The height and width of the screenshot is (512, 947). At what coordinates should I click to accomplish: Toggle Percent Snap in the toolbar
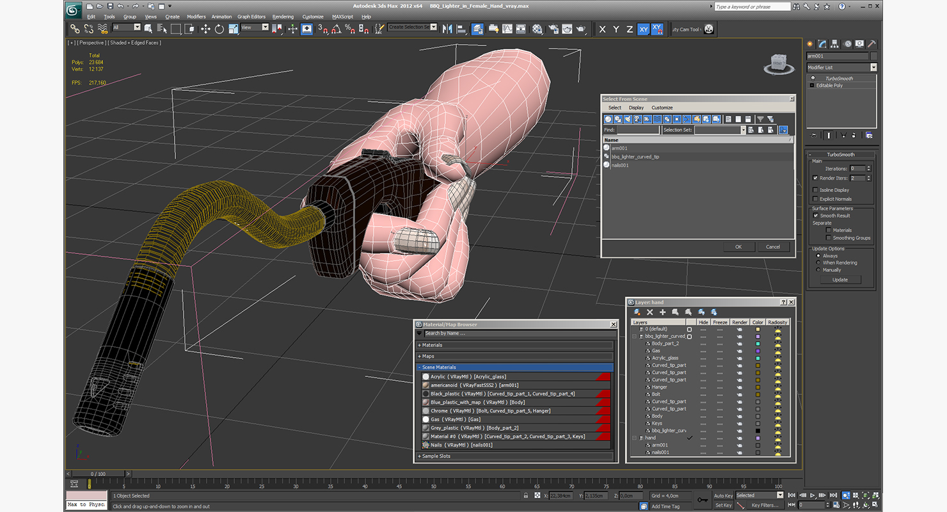click(x=350, y=29)
